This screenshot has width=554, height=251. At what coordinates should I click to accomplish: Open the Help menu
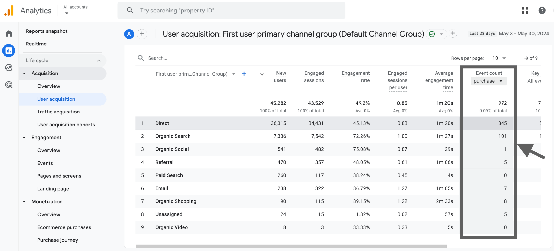(x=542, y=10)
